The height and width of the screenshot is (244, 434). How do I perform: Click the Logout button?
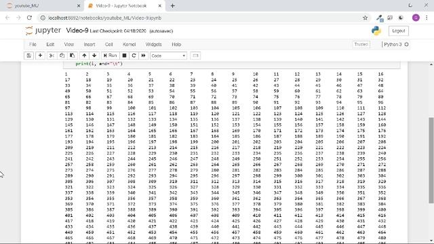399,30
